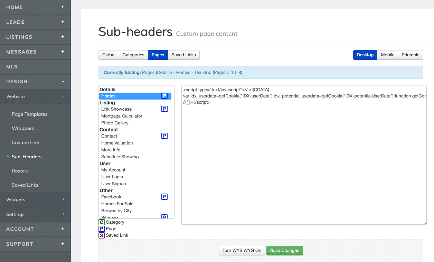Open the MLS sidebar item
434x262 pixels.
click(35, 67)
